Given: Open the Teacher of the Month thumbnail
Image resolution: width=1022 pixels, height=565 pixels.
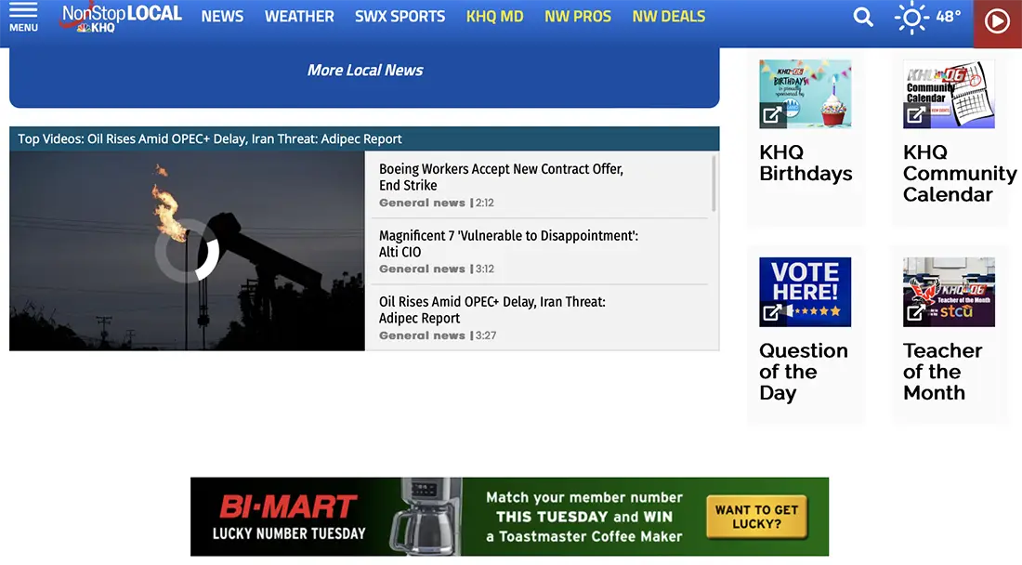Looking at the screenshot, I should pyautogui.click(x=949, y=292).
